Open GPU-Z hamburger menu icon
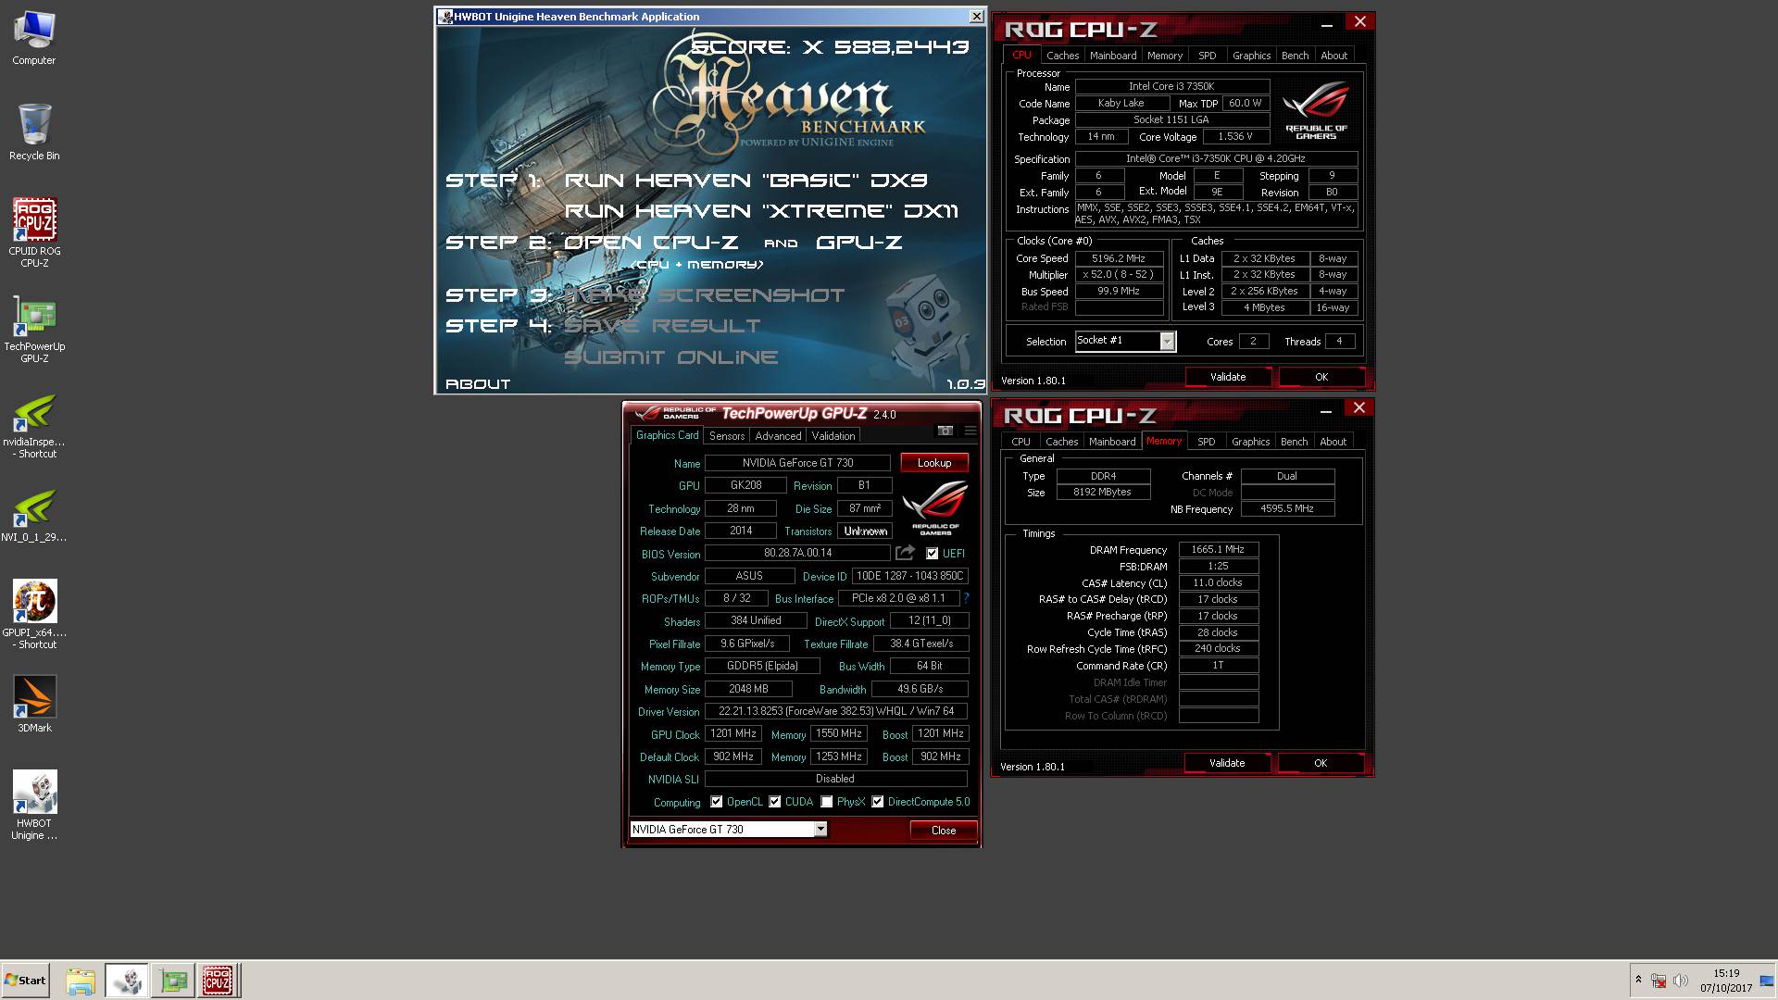 pyautogui.click(x=970, y=431)
